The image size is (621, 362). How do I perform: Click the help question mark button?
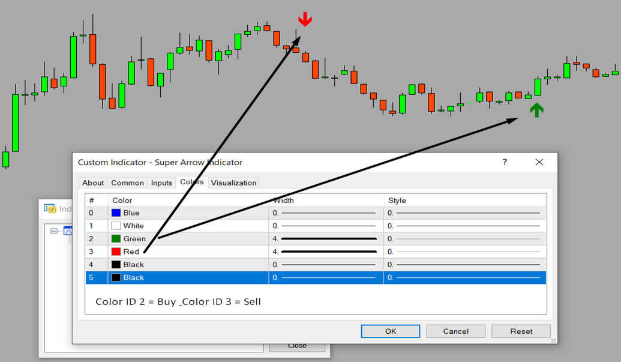pos(505,162)
